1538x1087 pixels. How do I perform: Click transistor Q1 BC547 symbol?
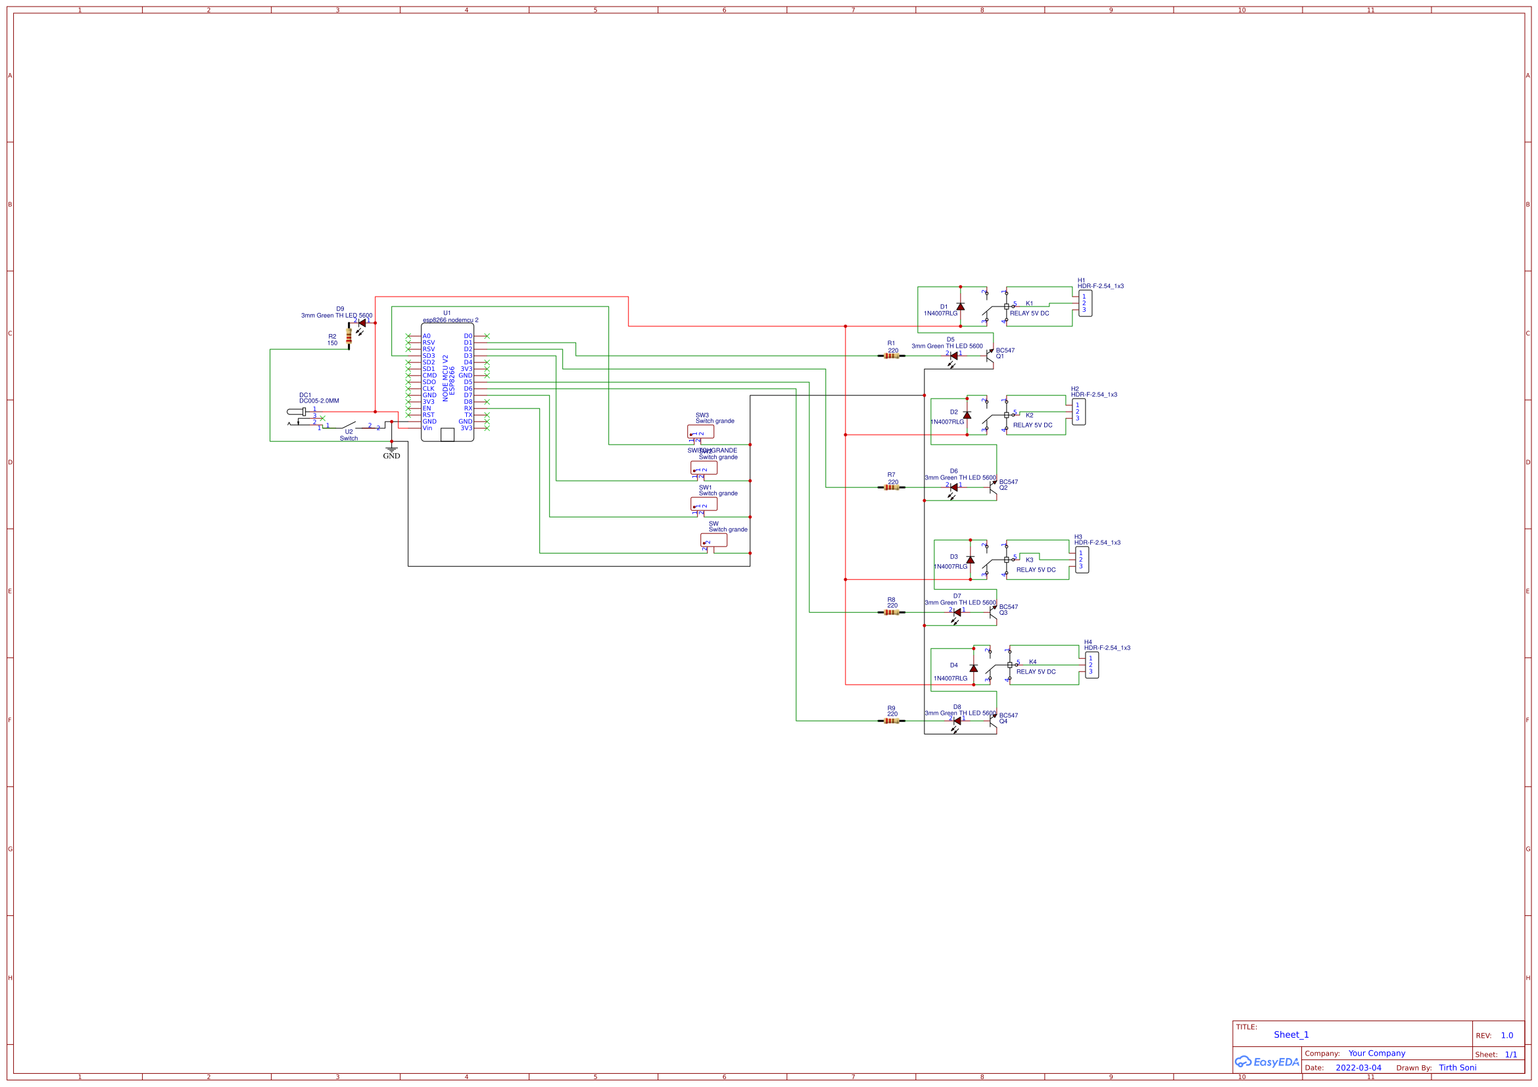[992, 356]
